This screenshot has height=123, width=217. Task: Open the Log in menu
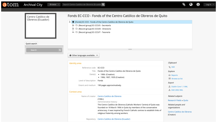209,5
